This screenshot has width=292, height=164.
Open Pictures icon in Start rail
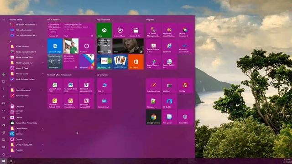point(4,103)
